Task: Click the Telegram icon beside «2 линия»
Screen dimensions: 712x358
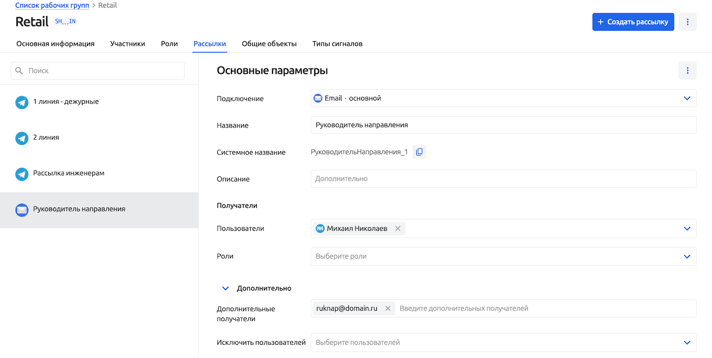Action: click(21, 137)
